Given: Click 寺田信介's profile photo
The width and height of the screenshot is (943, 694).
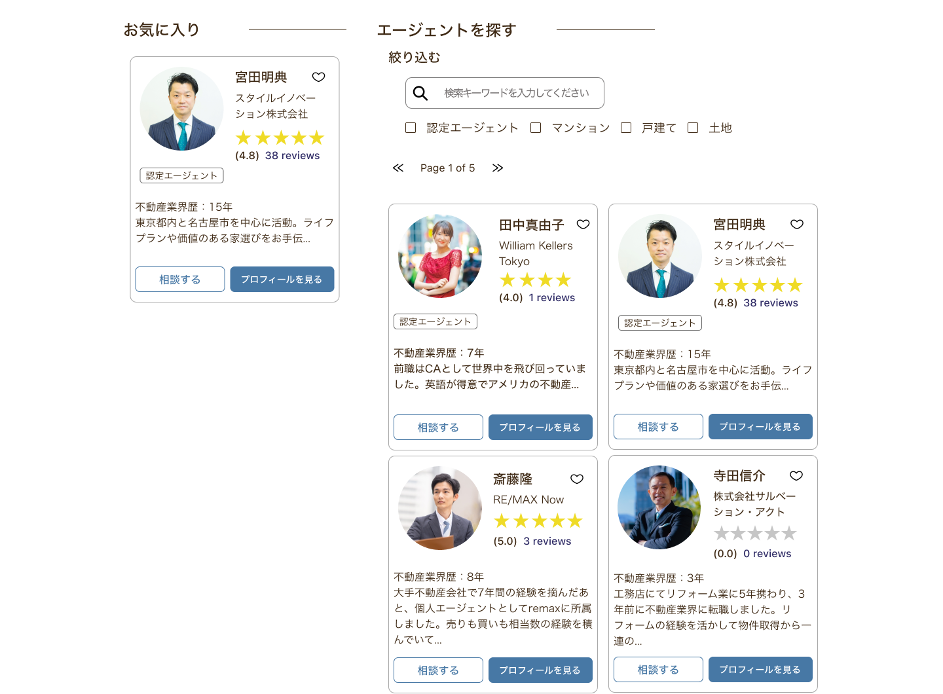Looking at the screenshot, I should (x=659, y=507).
